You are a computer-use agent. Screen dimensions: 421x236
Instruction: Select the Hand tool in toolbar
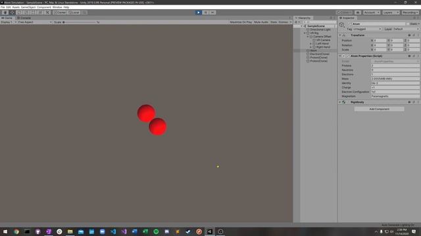pos(5,12)
